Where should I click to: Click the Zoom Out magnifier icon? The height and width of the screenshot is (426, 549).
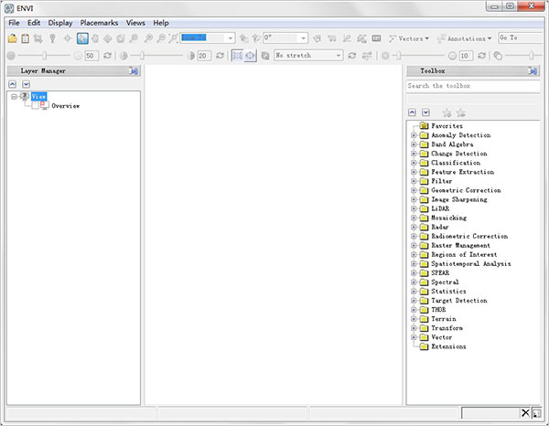click(161, 38)
